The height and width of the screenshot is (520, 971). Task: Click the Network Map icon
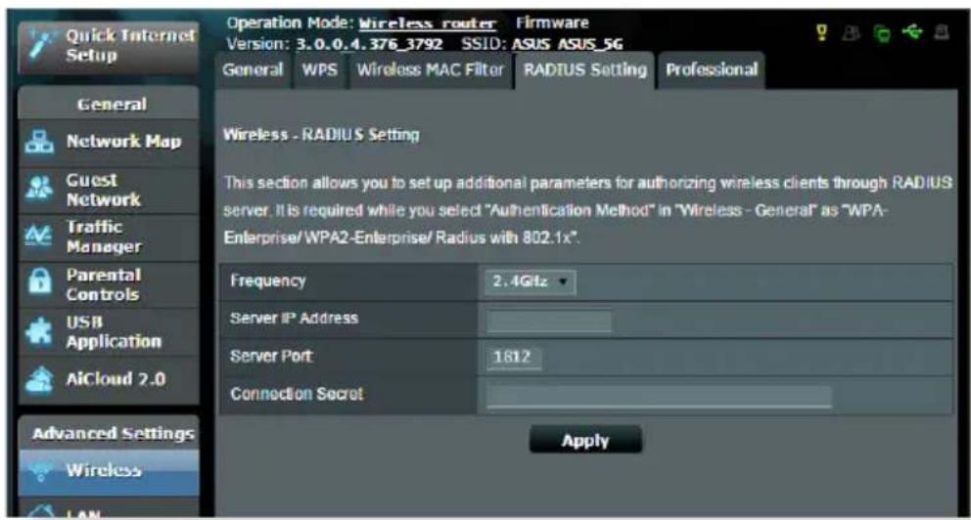point(39,142)
